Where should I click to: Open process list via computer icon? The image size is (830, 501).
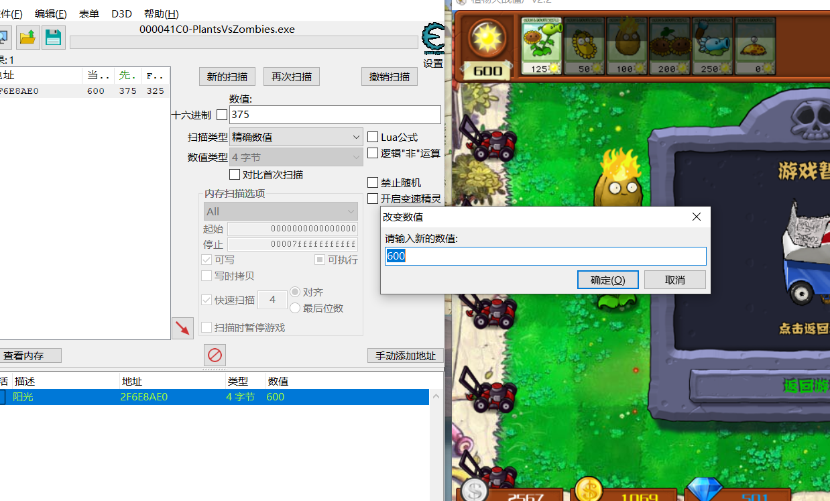coord(4,37)
